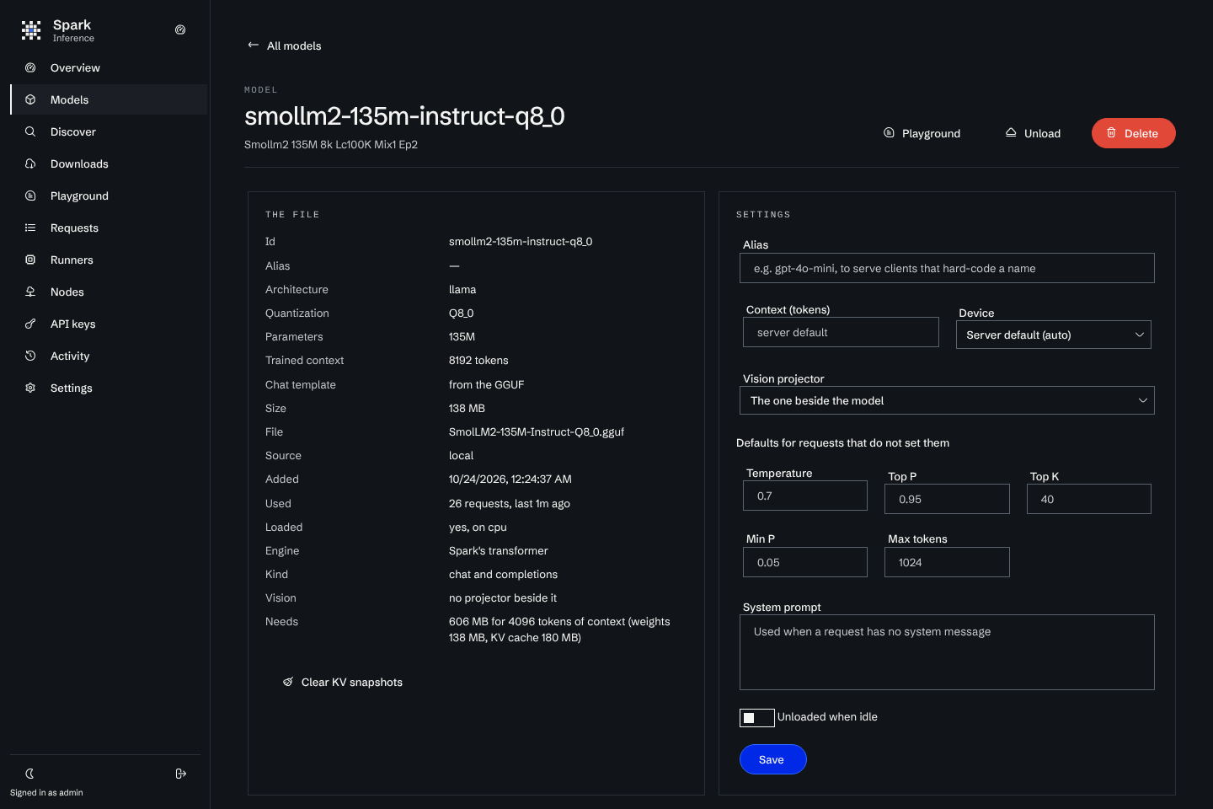Toggle dark mode moon icon
Image resolution: width=1213 pixels, height=809 pixels.
pos(29,774)
